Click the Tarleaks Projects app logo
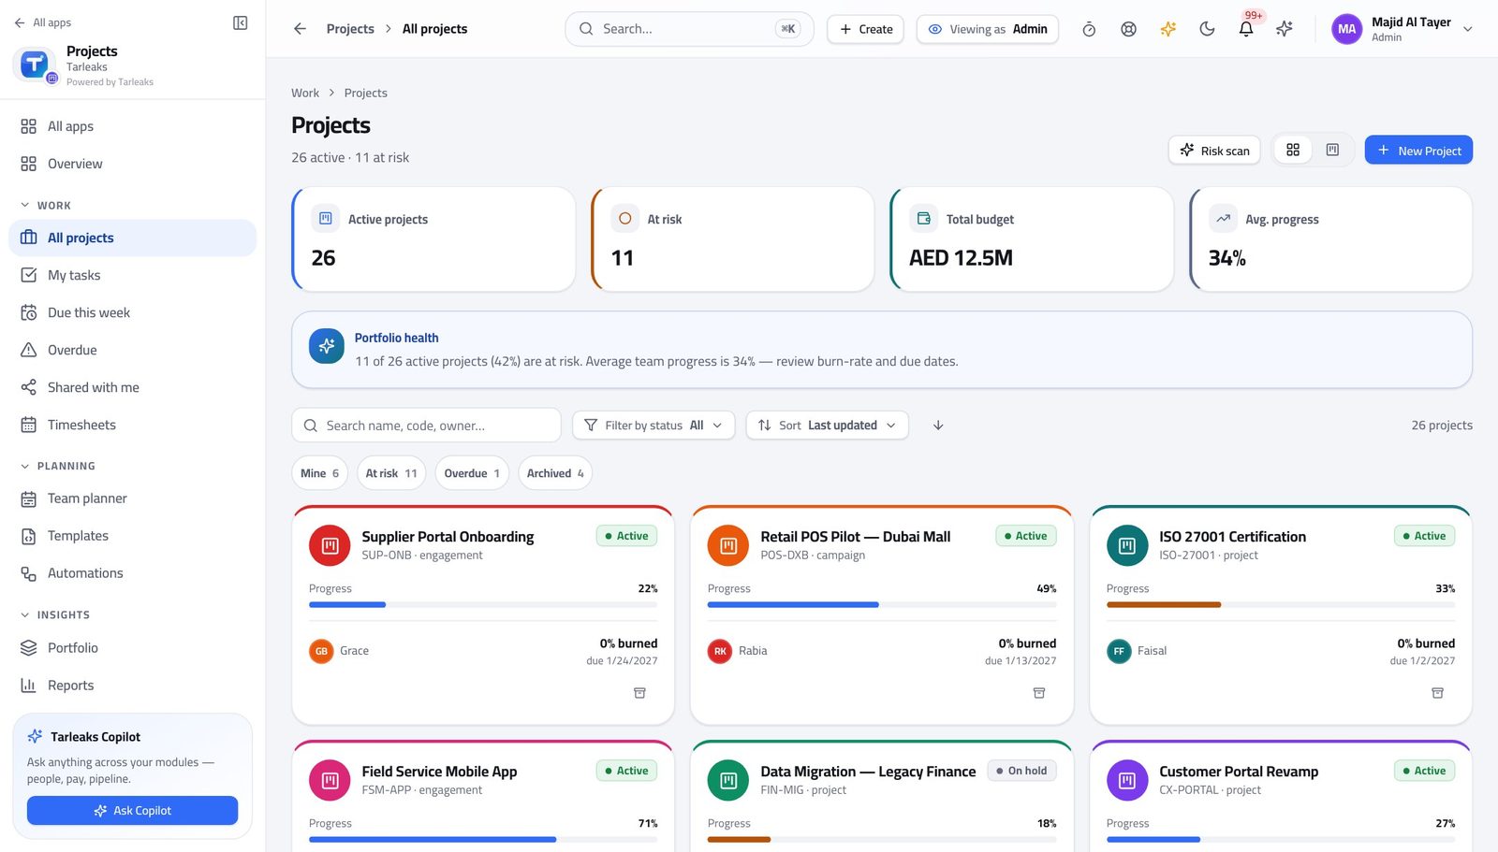 coord(35,65)
